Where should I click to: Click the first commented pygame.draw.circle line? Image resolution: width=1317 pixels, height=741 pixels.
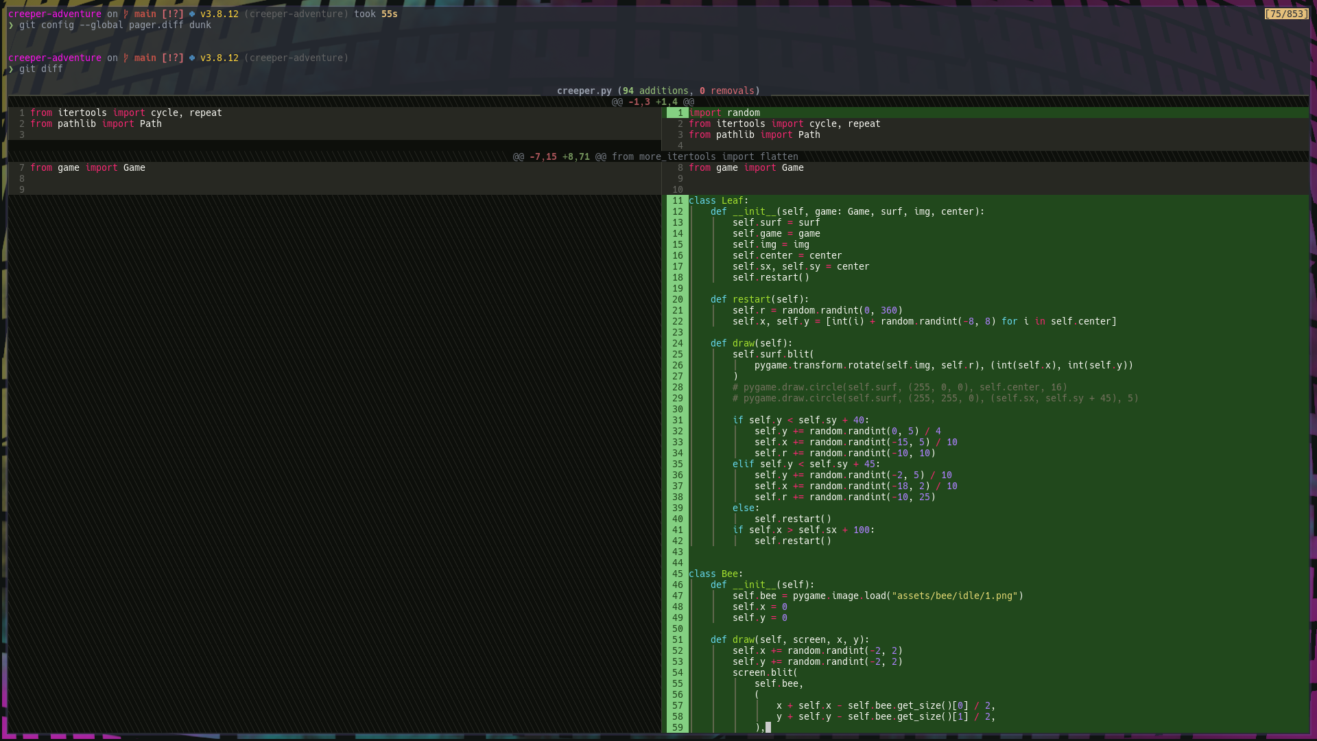(x=899, y=387)
